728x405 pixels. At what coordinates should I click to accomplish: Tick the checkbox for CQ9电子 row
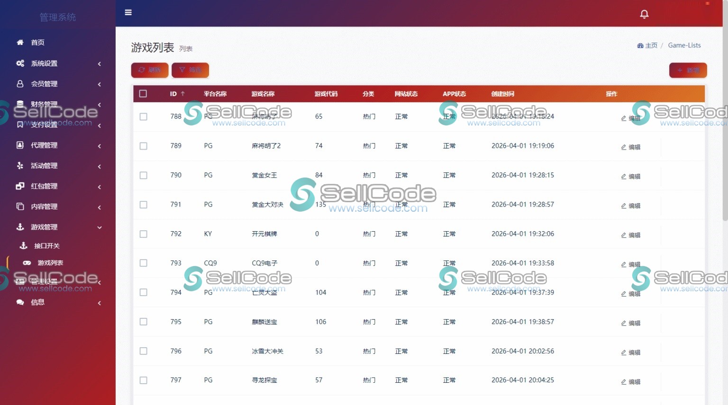(143, 263)
